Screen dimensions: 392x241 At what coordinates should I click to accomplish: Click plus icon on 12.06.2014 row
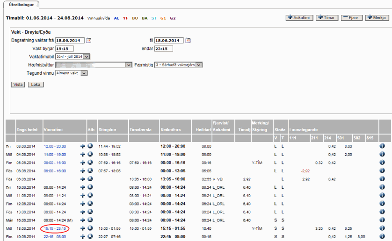83,204
